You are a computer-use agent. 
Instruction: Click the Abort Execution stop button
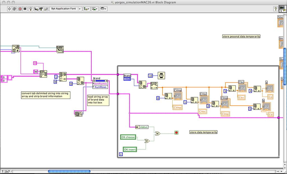20,9
